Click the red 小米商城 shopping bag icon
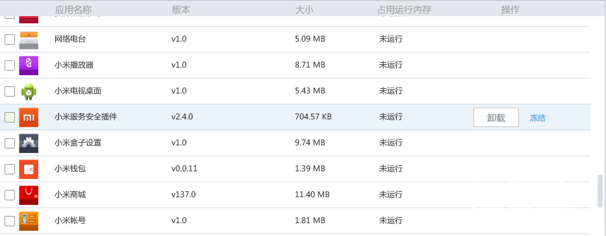 [29, 195]
